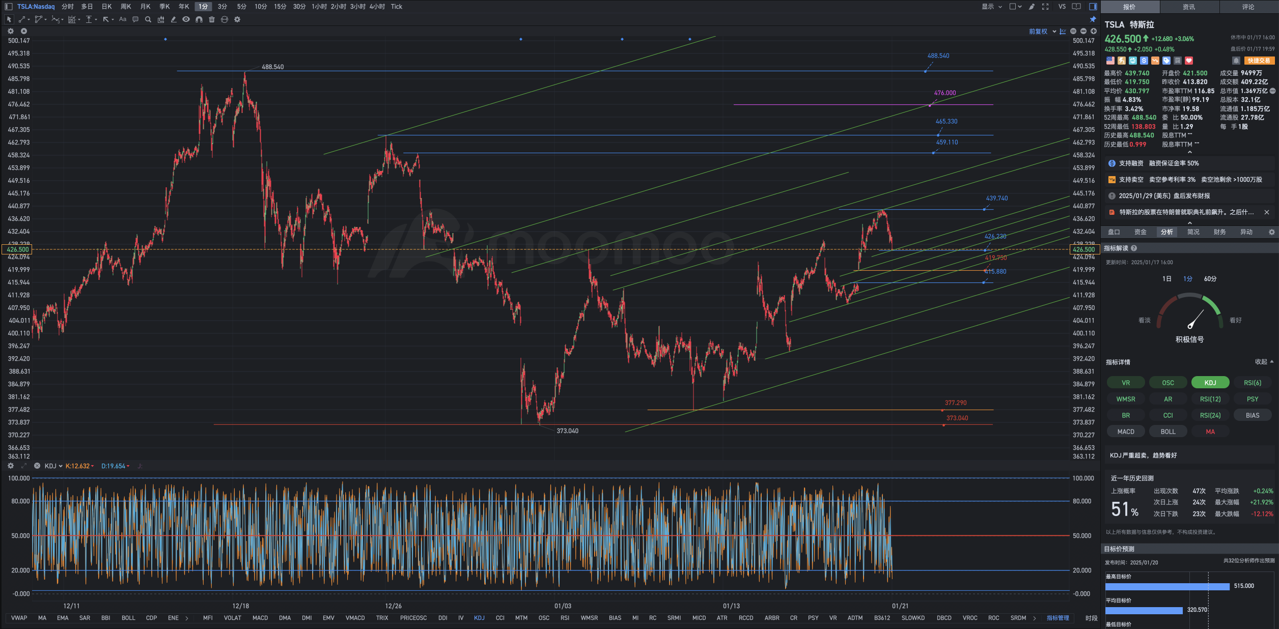The height and width of the screenshot is (629, 1279).
Task: Open the VS compare feature
Action: click(1062, 7)
